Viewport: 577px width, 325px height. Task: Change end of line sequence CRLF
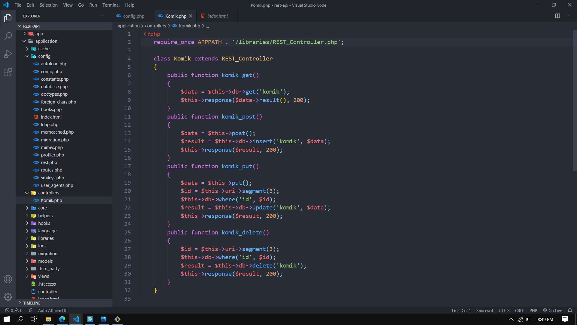pyautogui.click(x=519, y=311)
